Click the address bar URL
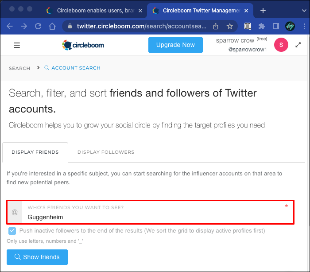This screenshot has width=310, height=272. 142,26
